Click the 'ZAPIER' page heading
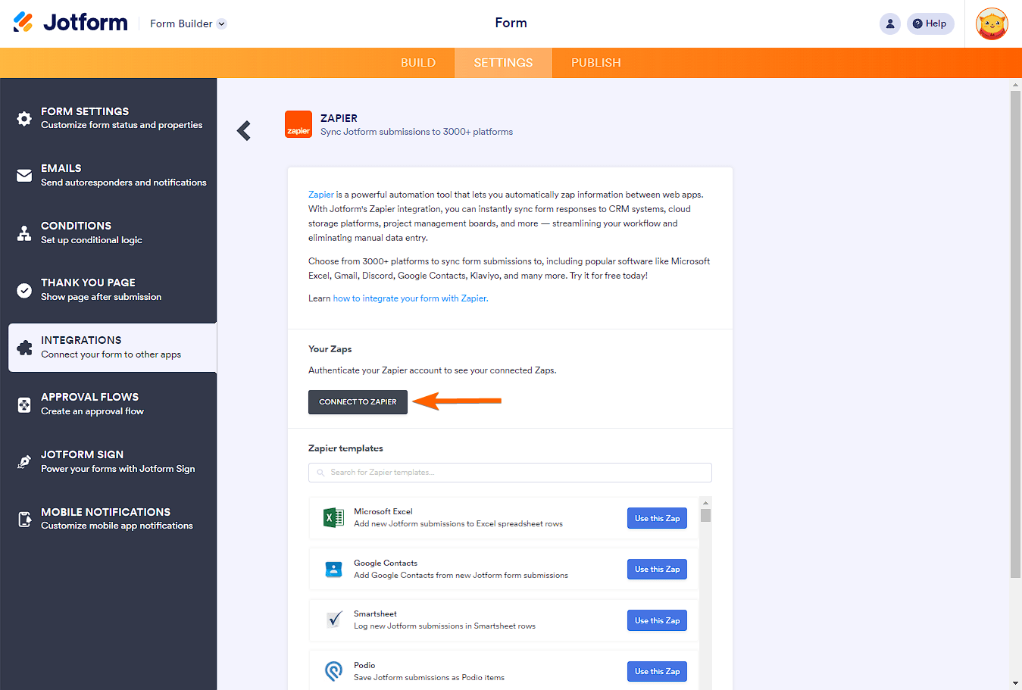 click(339, 118)
